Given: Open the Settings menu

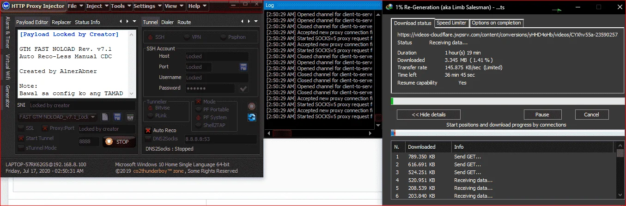Looking at the screenshot, I should [x=147, y=6].
